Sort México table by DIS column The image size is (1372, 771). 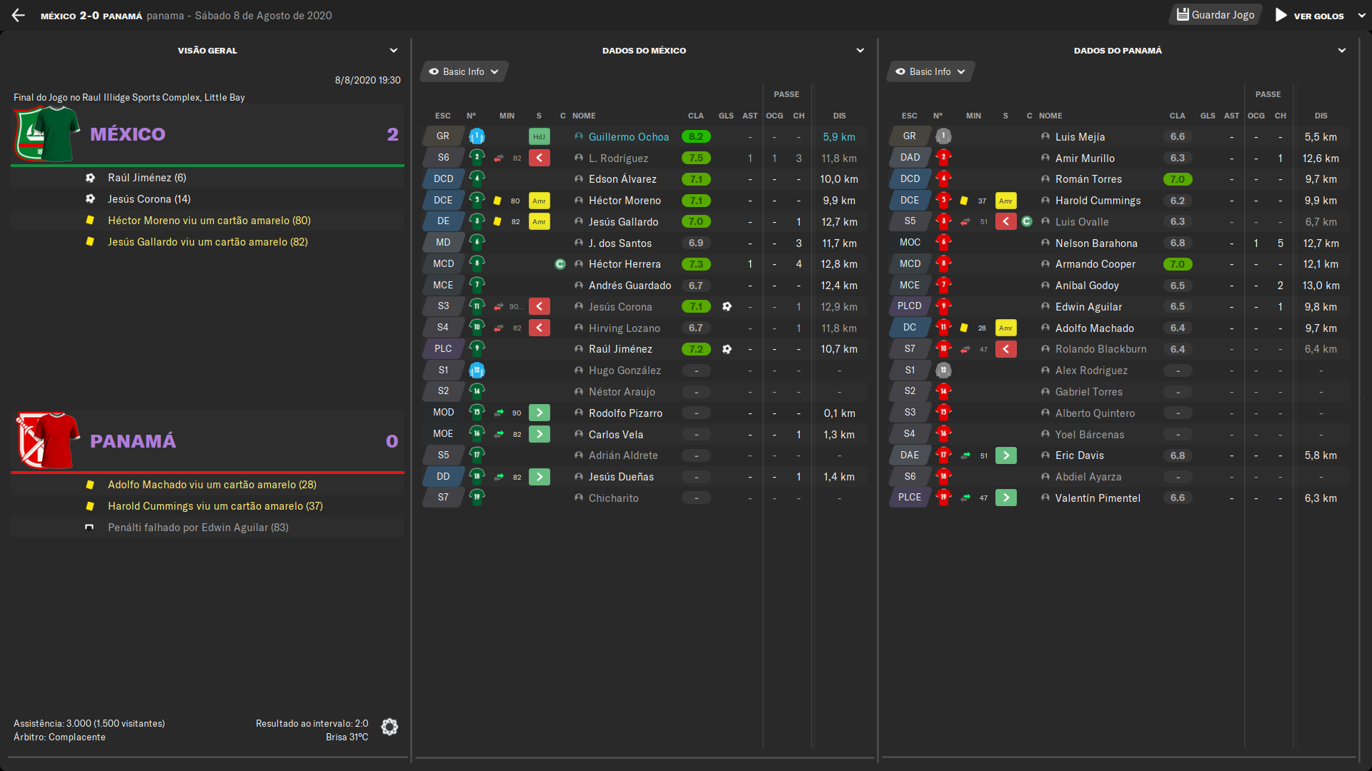(840, 116)
